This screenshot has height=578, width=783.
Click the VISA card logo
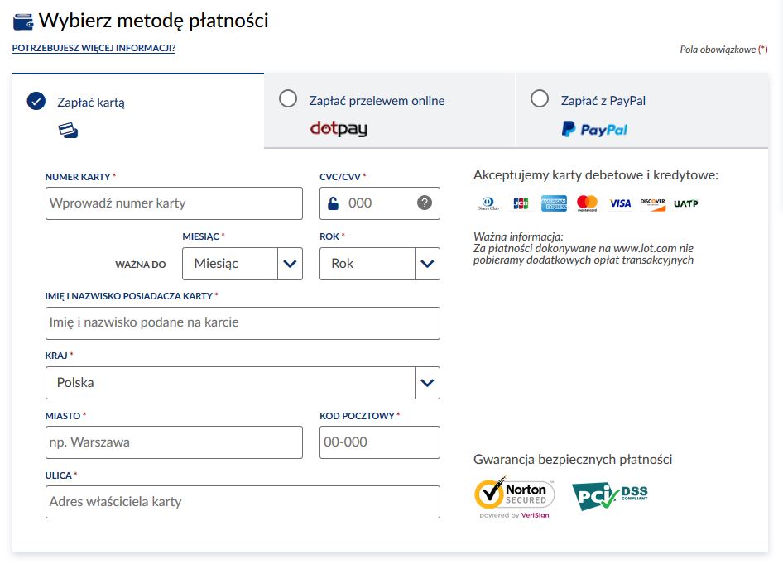[620, 203]
